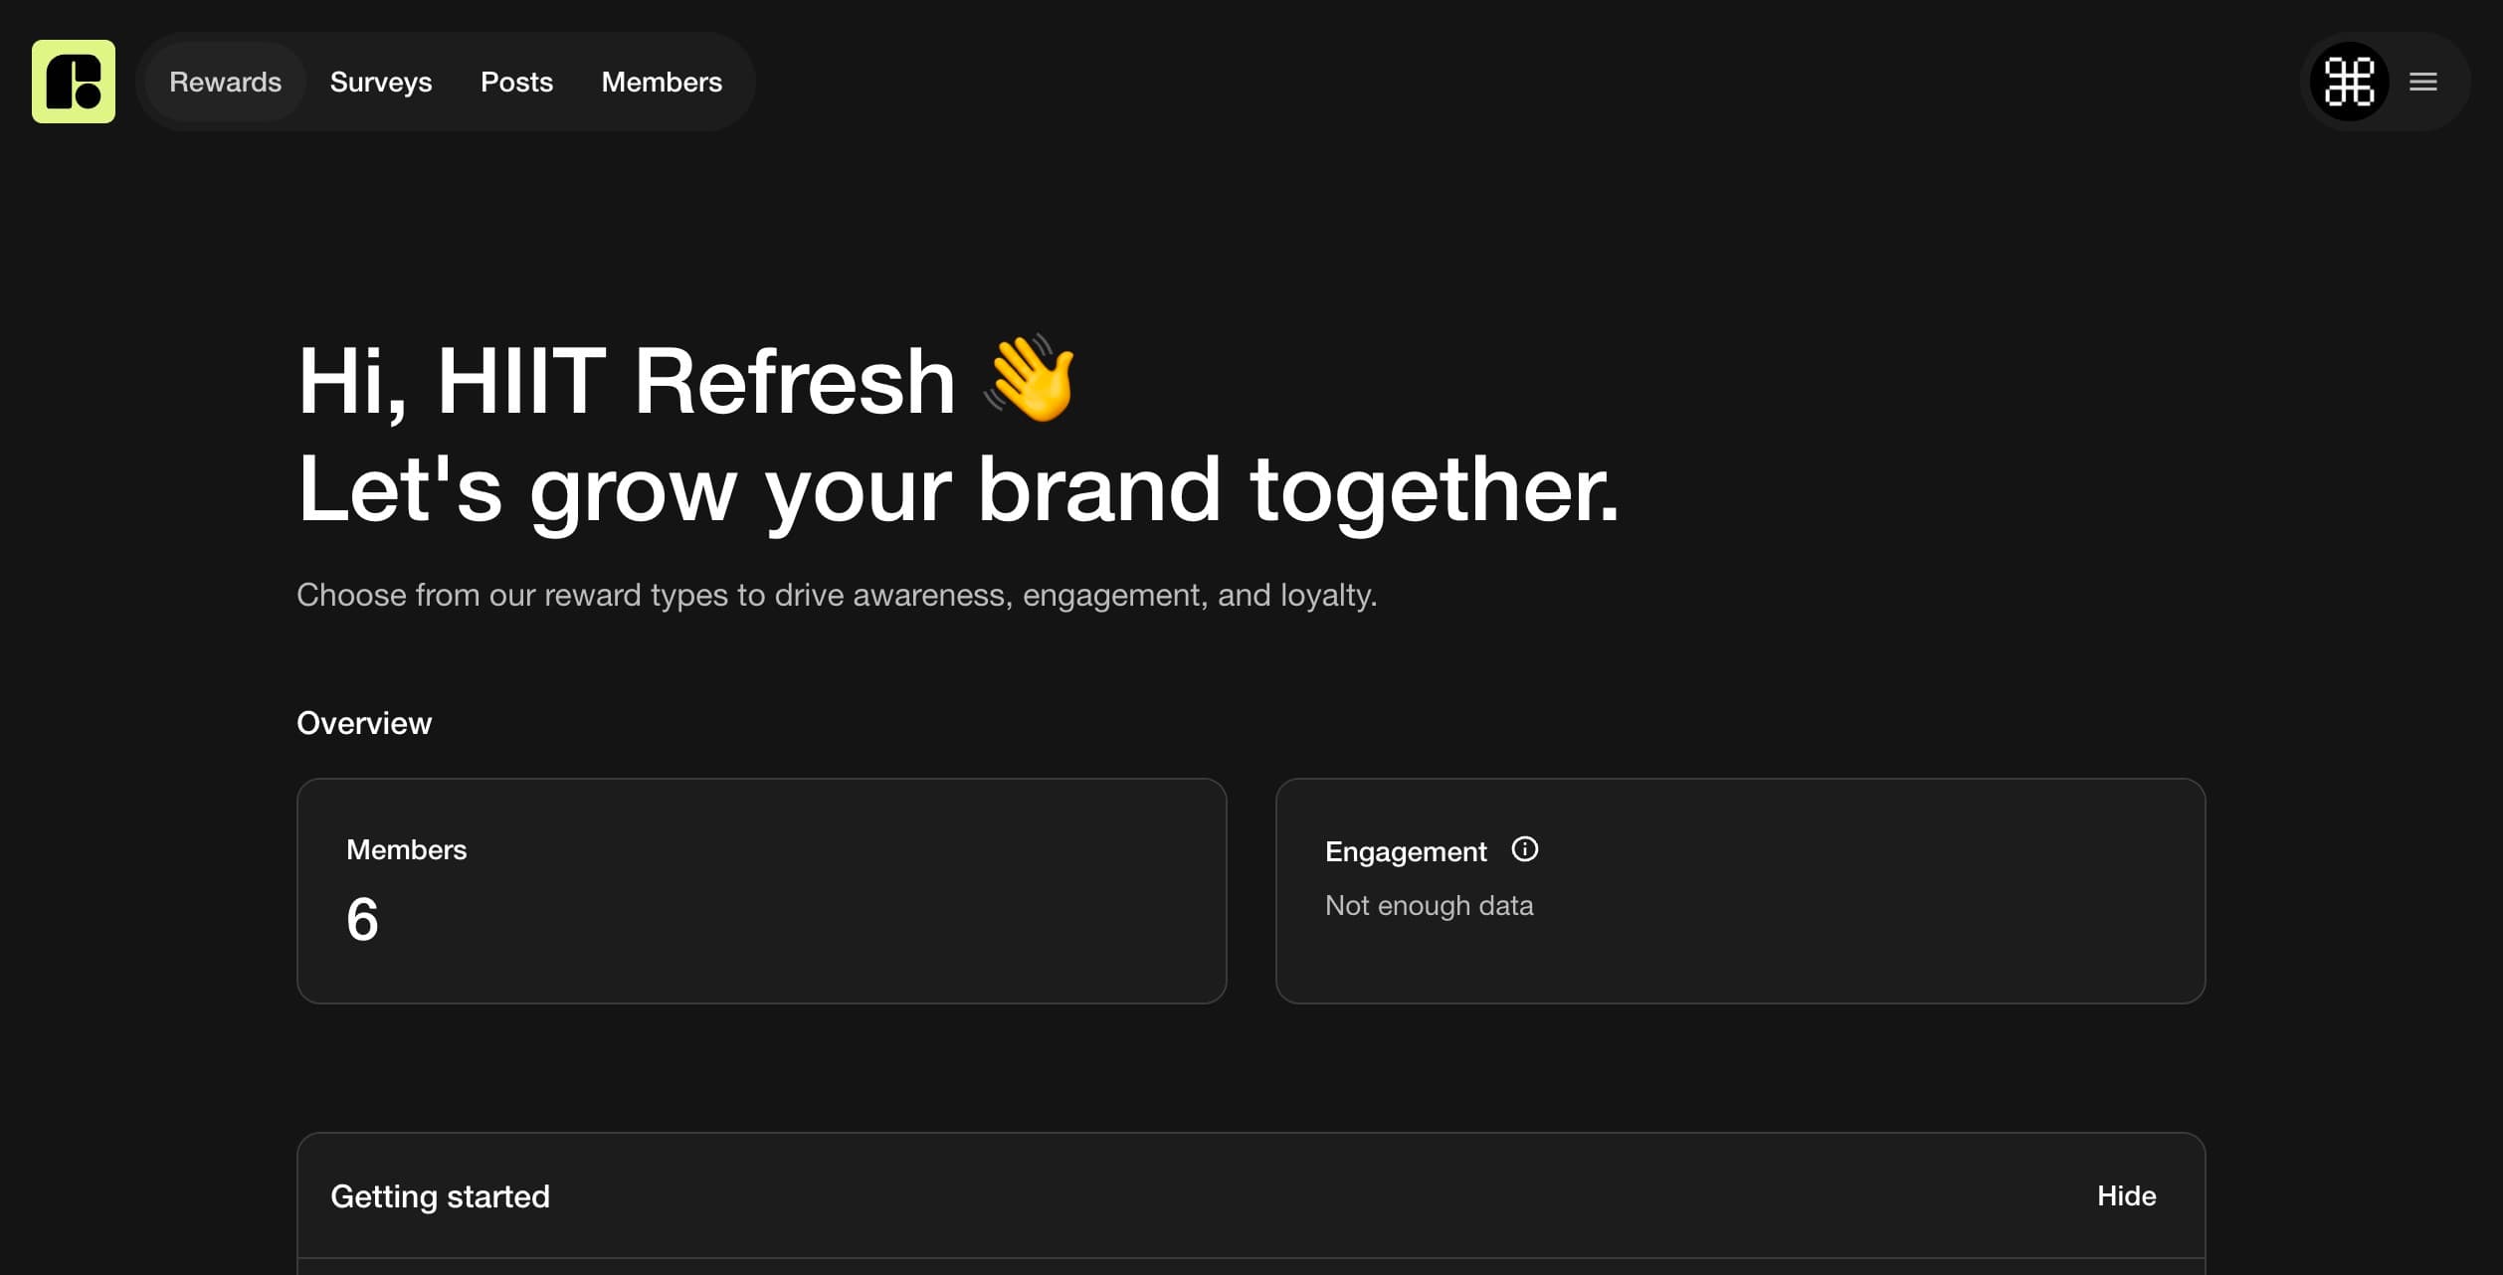Open the Members tab
Viewport: 2503px width, 1275px height.
662,82
